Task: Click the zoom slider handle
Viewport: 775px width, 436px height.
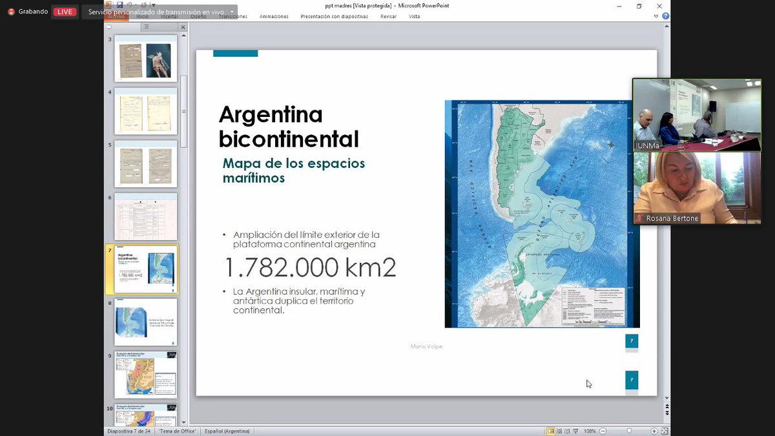Action: coord(630,431)
